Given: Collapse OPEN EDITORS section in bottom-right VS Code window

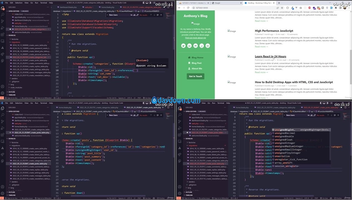Looking at the screenshot, I should click(191, 111).
